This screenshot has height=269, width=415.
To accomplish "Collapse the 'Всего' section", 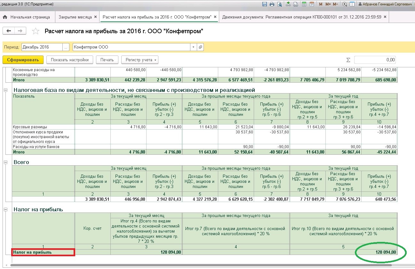I will point(5,162).
